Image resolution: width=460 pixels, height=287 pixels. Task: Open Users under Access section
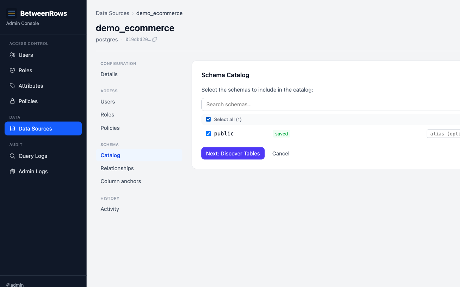(139, 102)
